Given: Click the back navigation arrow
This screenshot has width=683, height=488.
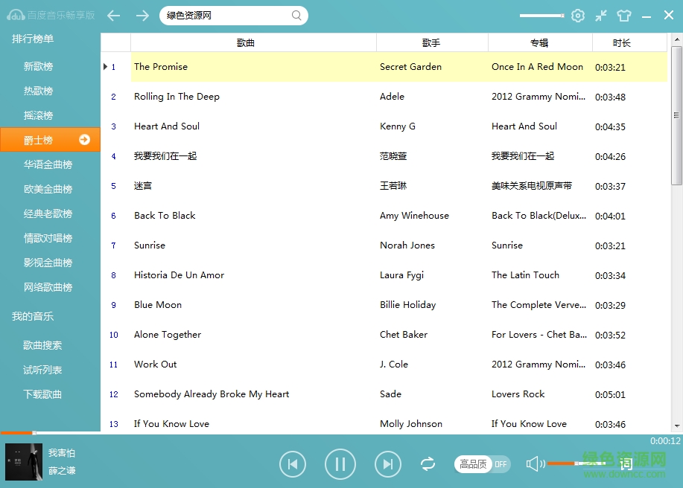Looking at the screenshot, I should pyautogui.click(x=113, y=15).
